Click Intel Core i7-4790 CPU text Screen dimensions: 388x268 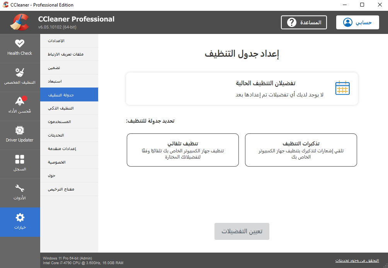pyautogui.click(x=83, y=263)
